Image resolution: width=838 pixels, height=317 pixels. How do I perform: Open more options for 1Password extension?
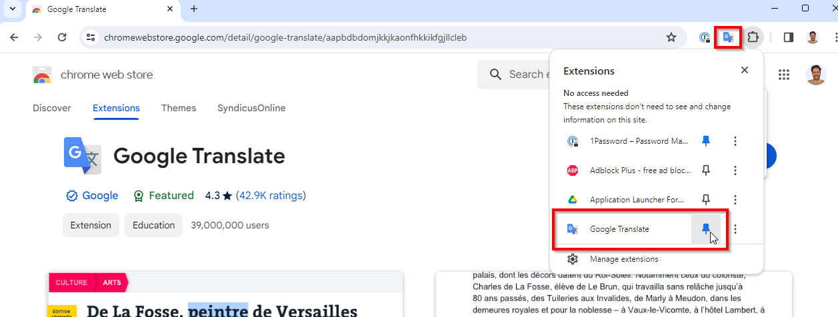735,141
